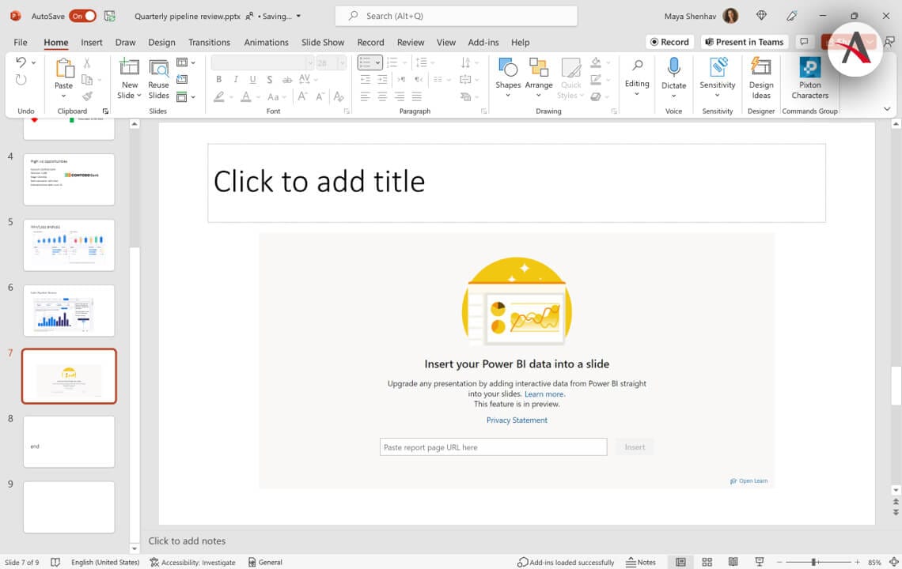Open the Undo history dropdown
The height and width of the screenshot is (569, 902).
tap(33, 62)
